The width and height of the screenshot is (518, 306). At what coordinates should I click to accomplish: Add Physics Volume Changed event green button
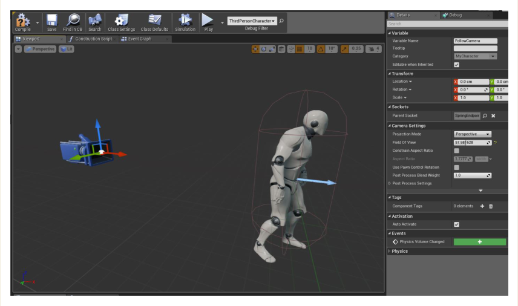(x=480, y=242)
